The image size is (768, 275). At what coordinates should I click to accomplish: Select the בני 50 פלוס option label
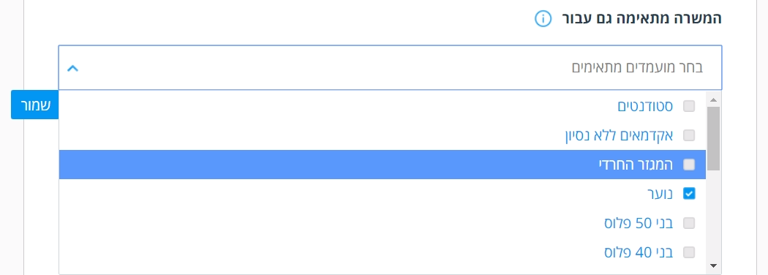[x=639, y=223]
